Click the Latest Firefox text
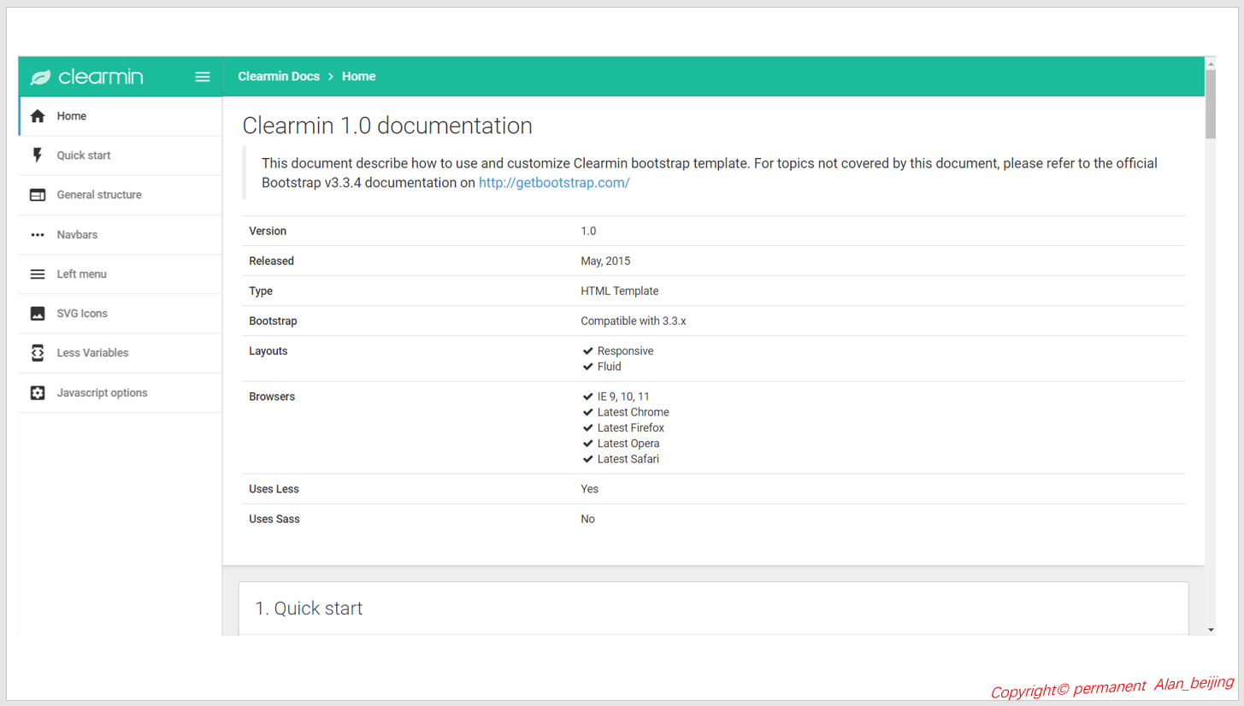1244x706 pixels. (631, 428)
